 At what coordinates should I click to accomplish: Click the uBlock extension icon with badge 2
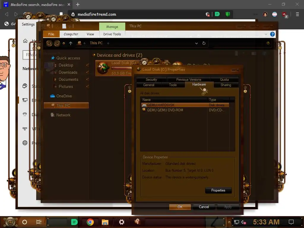click(x=284, y=15)
